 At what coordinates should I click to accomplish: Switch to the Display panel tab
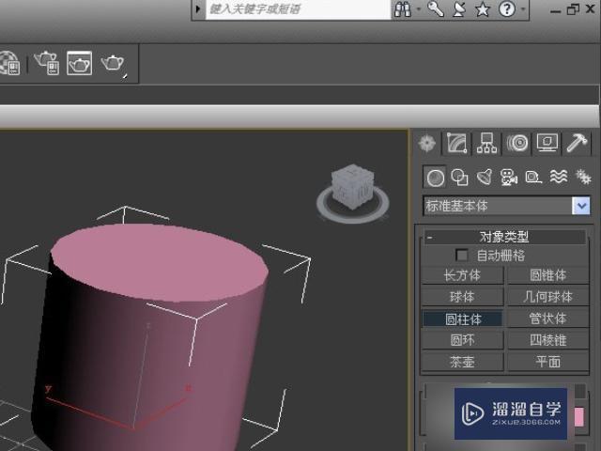point(547,144)
